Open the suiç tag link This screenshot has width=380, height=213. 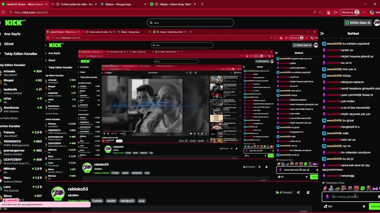[142, 201]
